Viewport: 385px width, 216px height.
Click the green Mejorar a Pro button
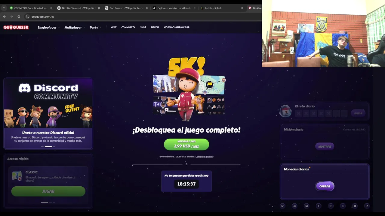[186, 144]
